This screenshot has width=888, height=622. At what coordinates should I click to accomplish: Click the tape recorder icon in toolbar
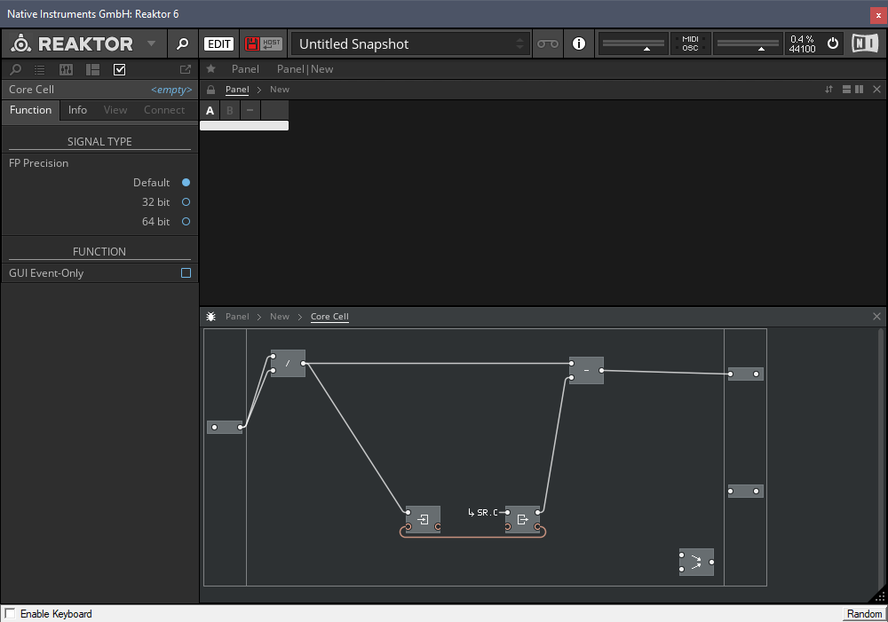coord(548,43)
